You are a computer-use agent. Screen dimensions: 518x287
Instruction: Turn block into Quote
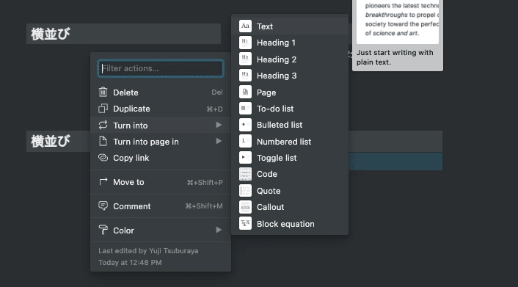290,191
